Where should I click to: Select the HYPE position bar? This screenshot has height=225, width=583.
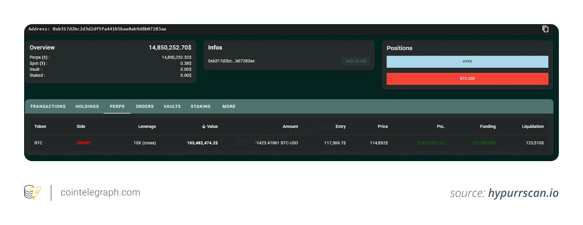coord(467,62)
